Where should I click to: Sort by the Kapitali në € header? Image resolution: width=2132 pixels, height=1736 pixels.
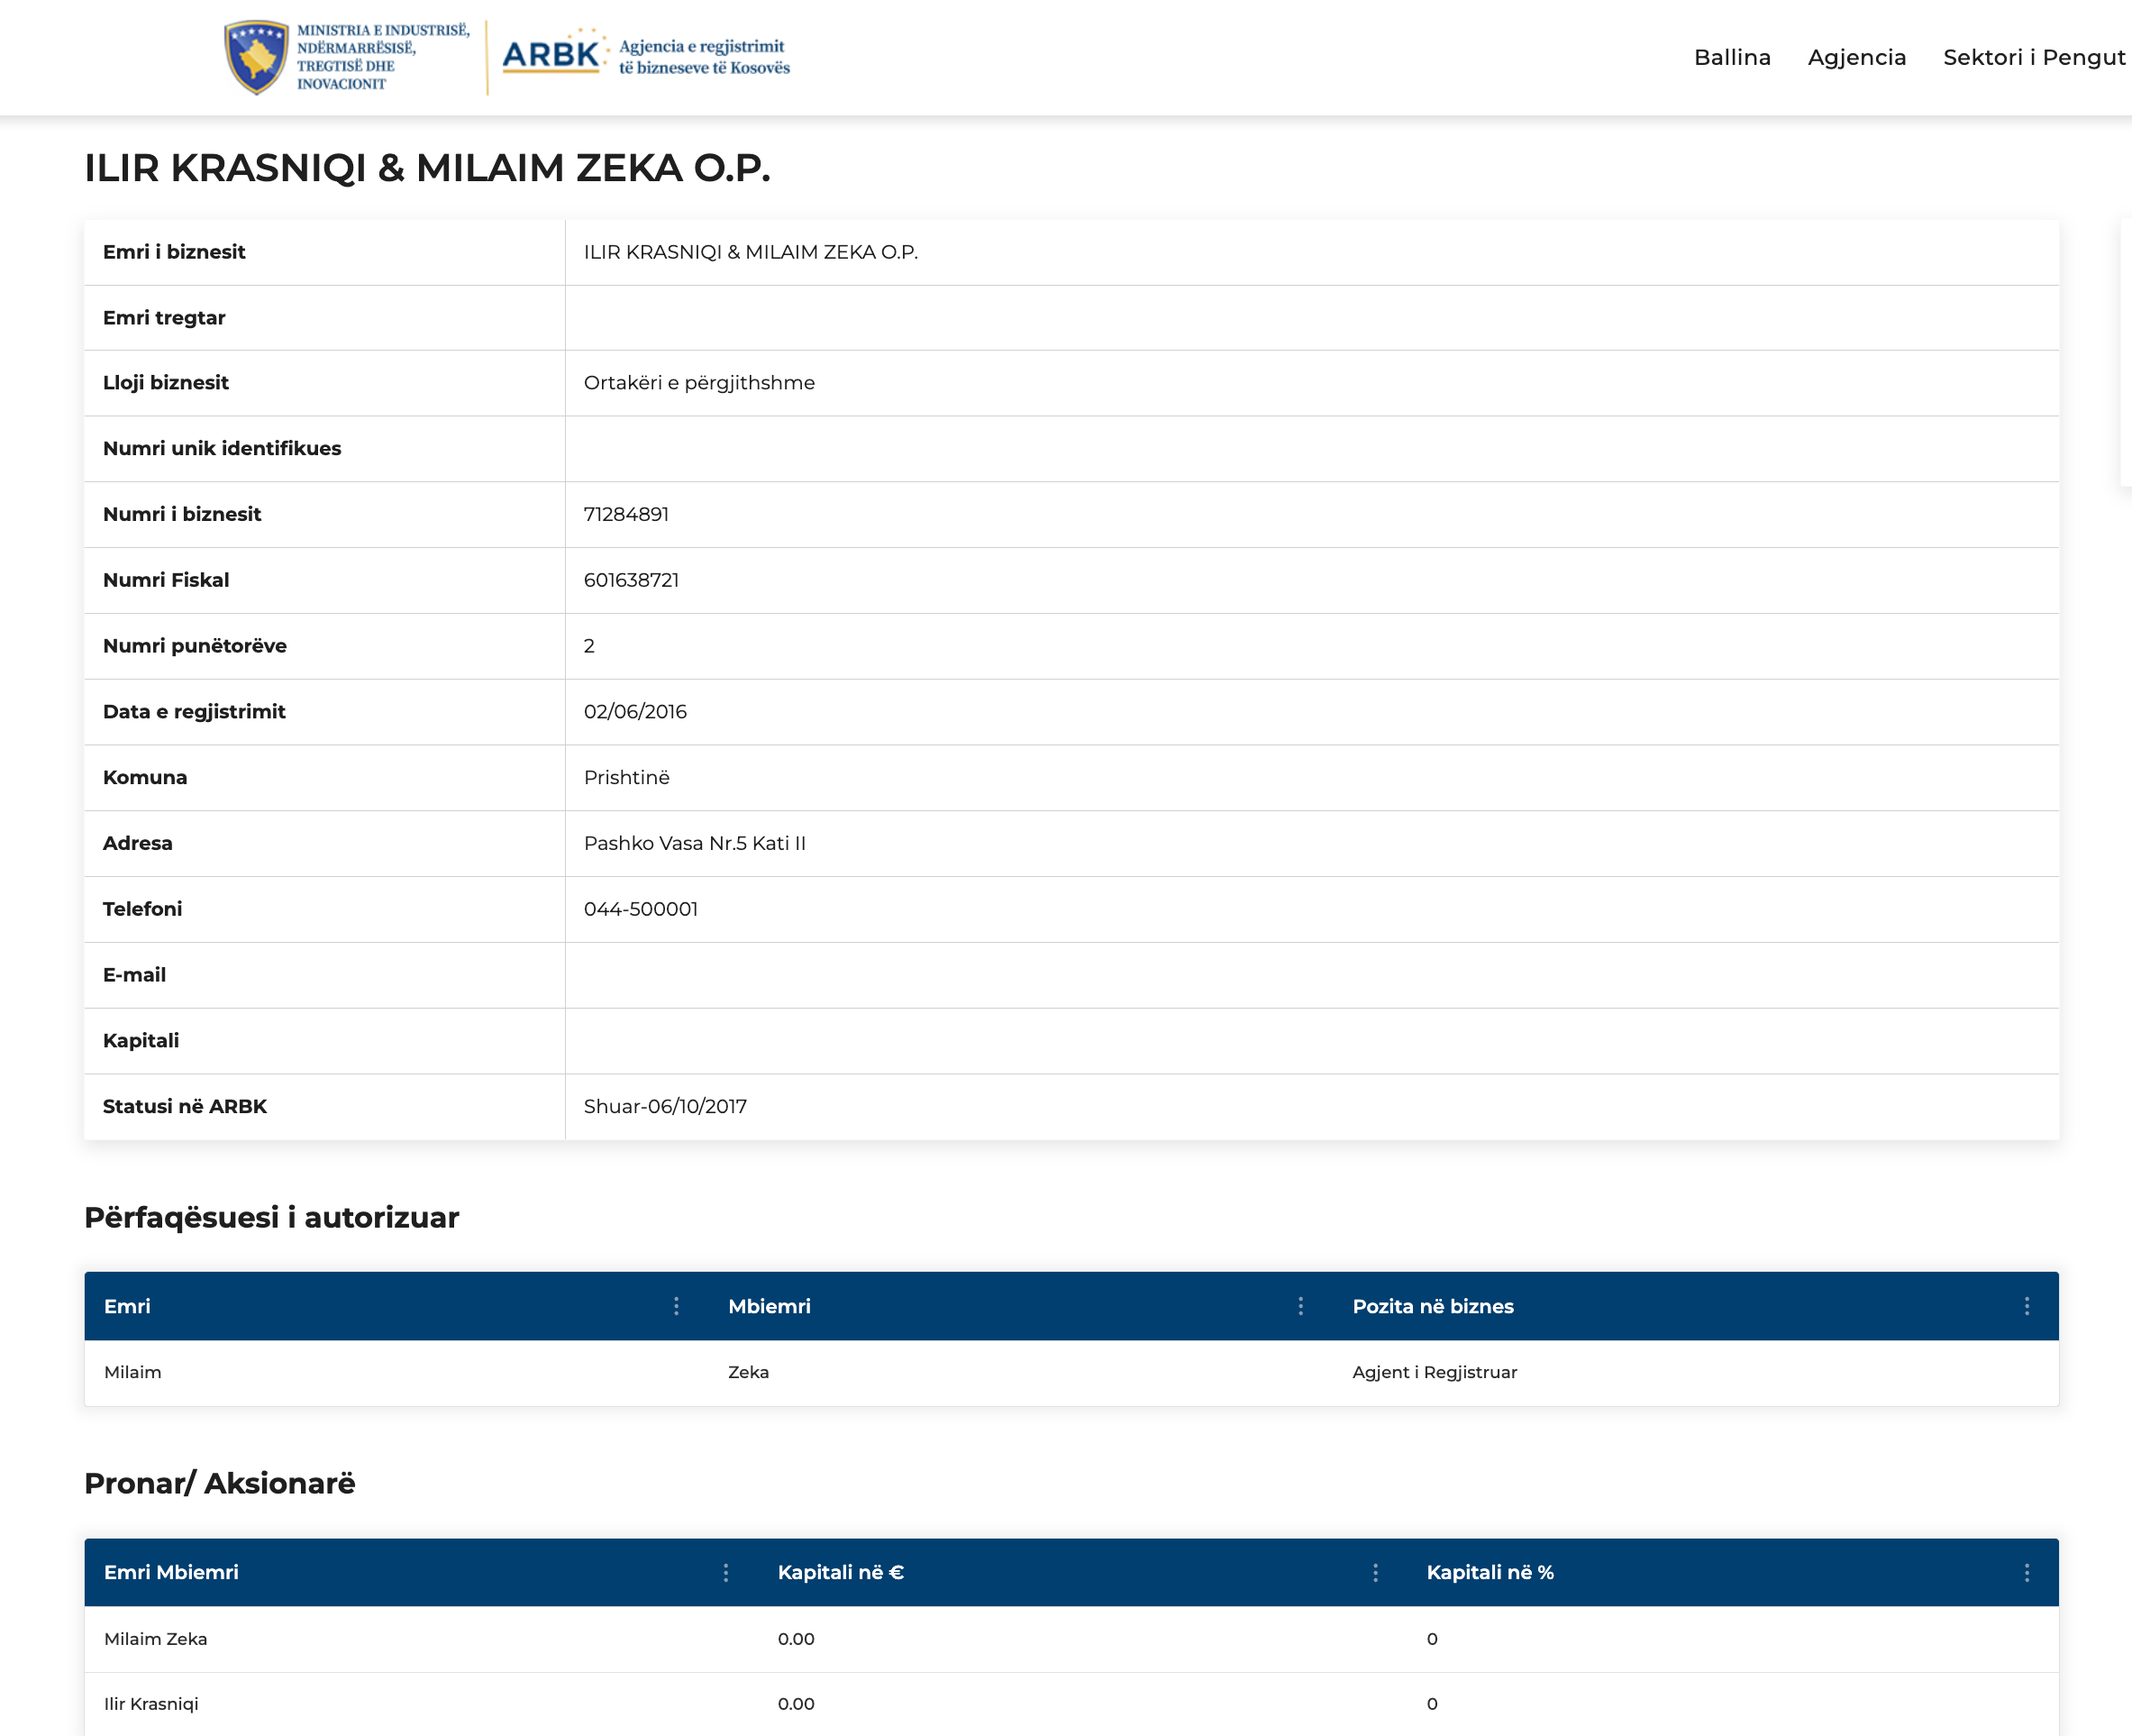(840, 1572)
